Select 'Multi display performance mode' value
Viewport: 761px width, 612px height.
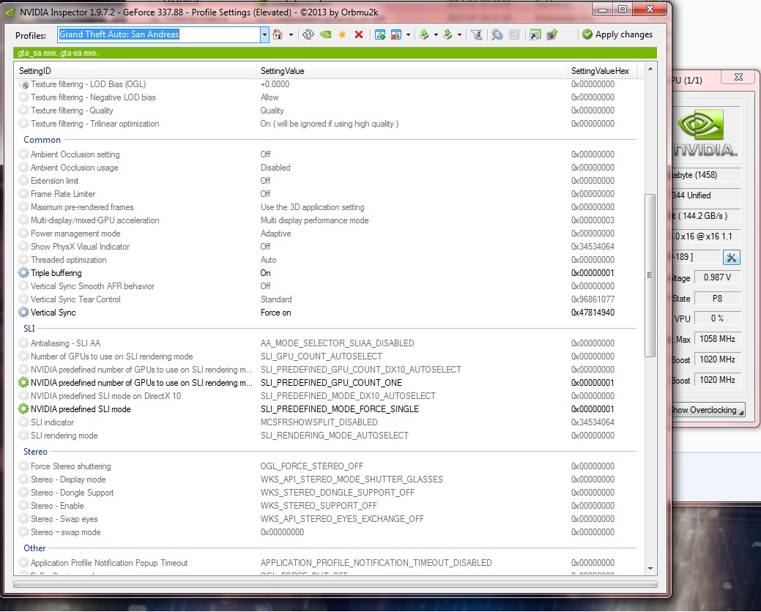[314, 220]
